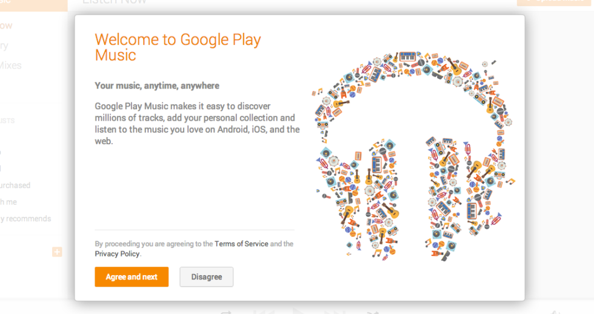Click the faded Upload music button

click(555, 2)
